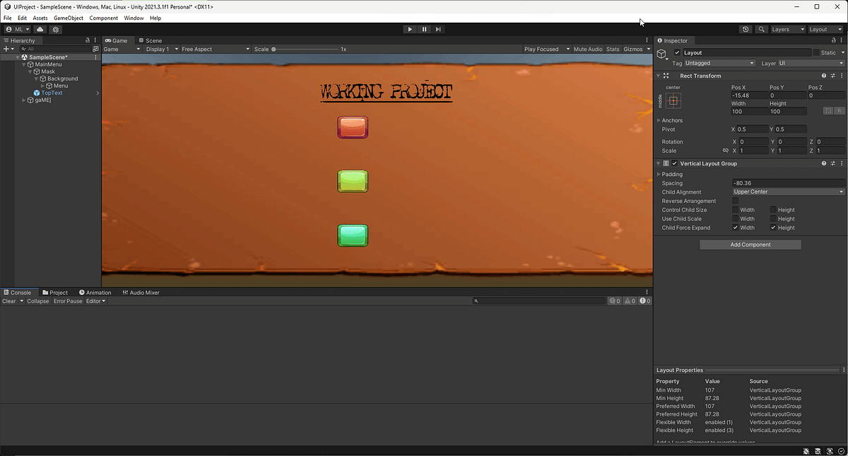Click the Pos X input field in Rect Transform

(x=750, y=95)
